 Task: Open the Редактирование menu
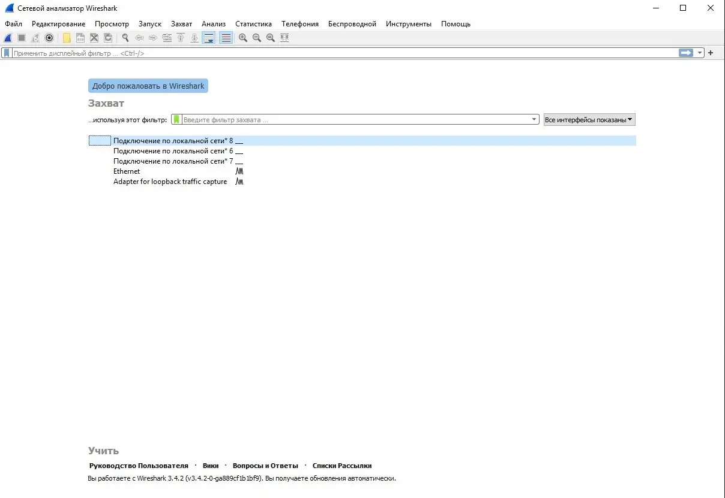pos(59,24)
